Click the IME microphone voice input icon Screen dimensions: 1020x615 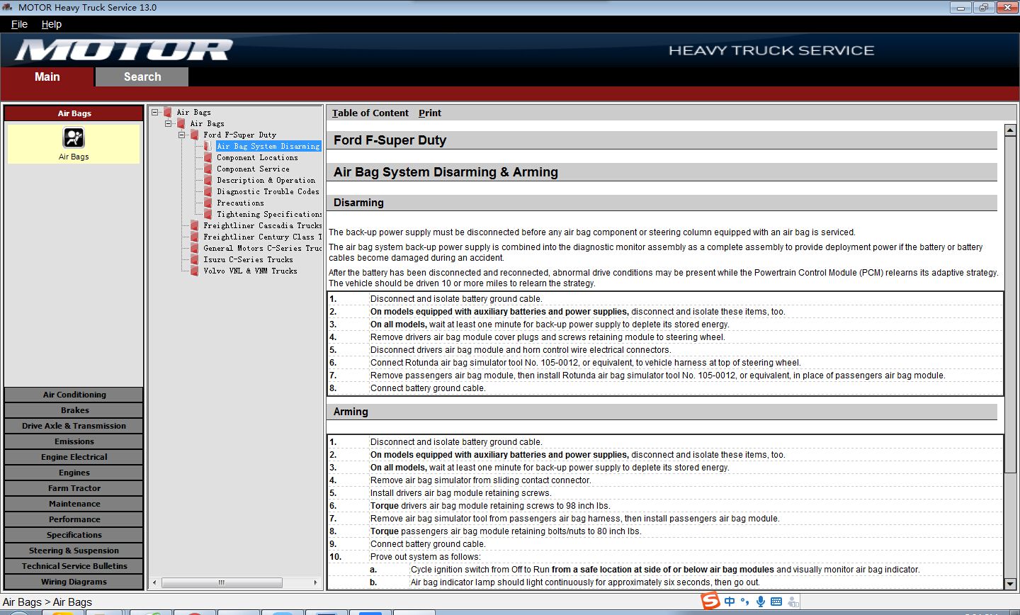pyautogui.click(x=760, y=602)
